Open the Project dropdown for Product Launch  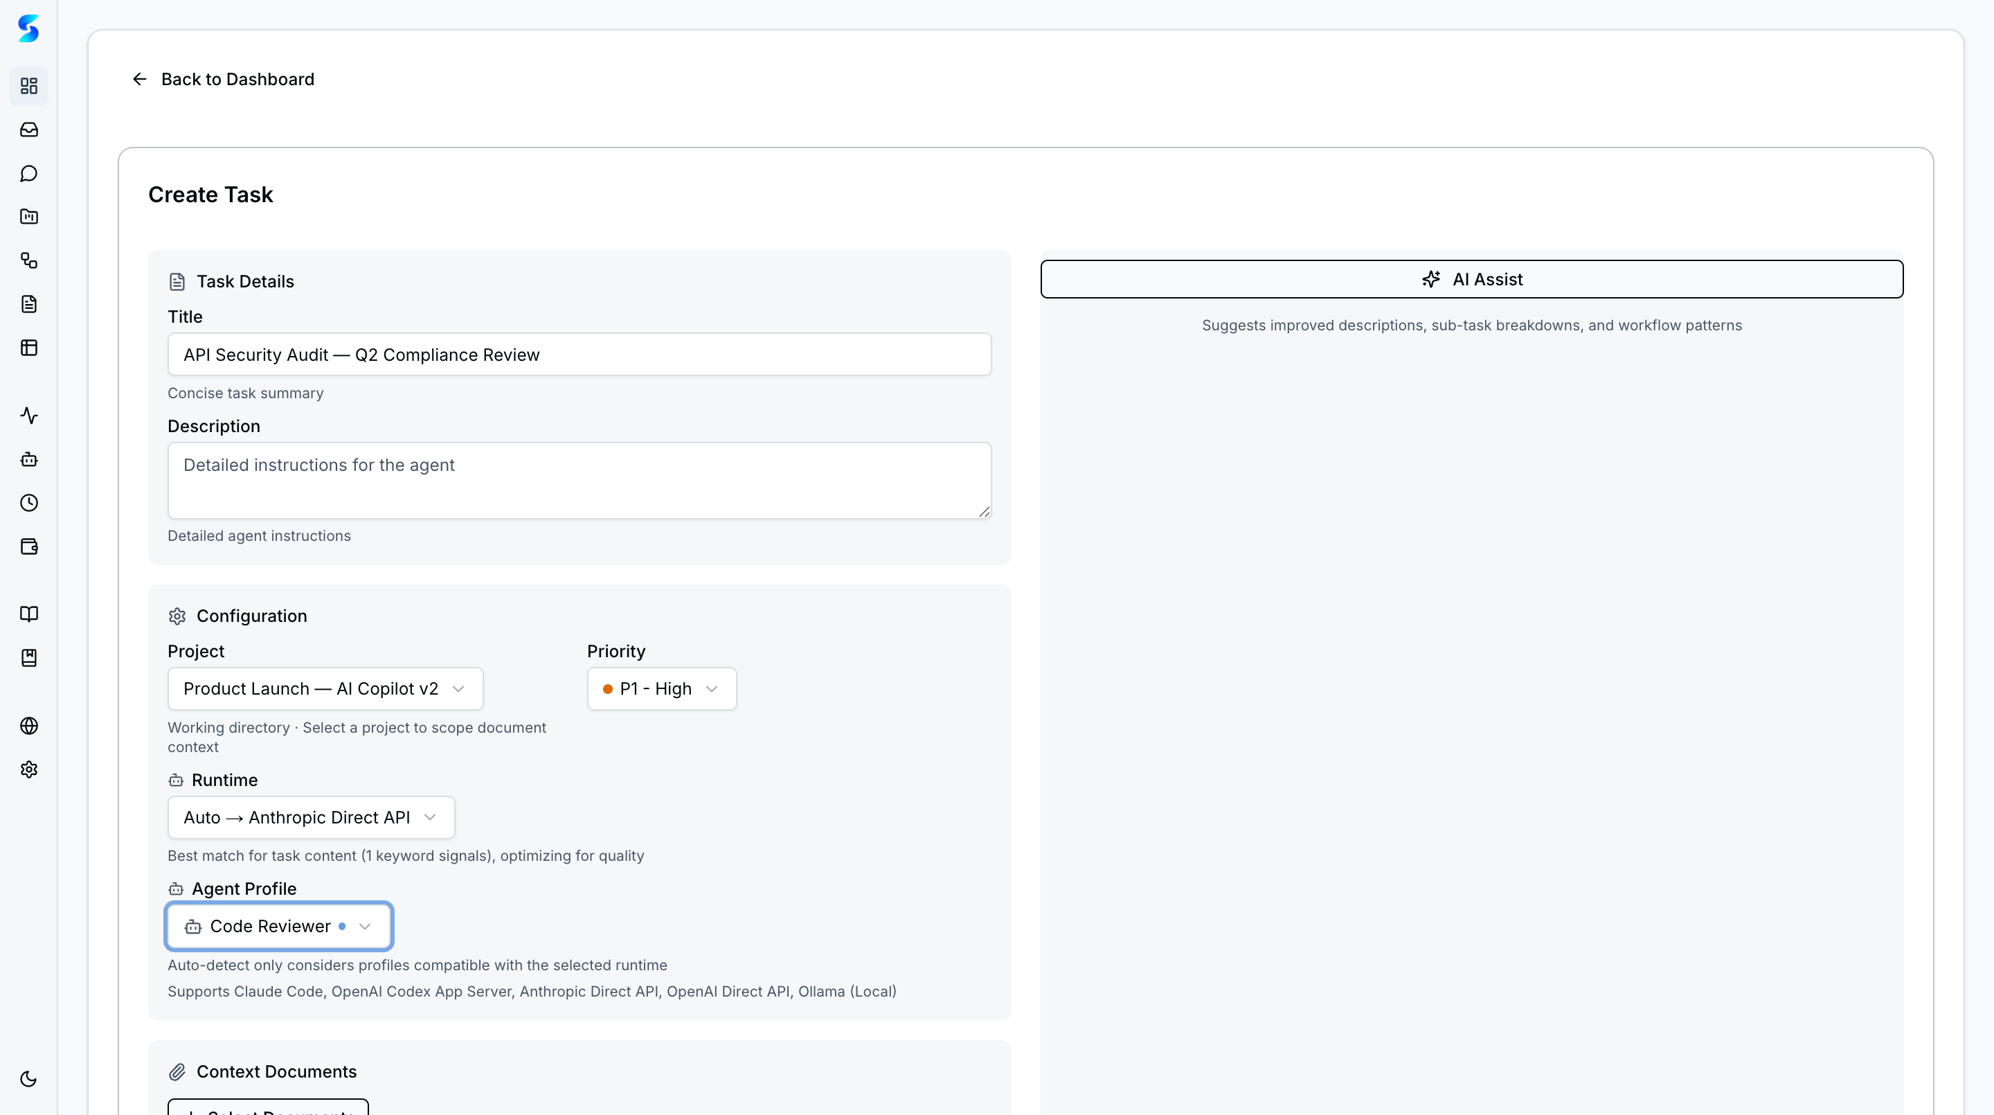coord(324,688)
